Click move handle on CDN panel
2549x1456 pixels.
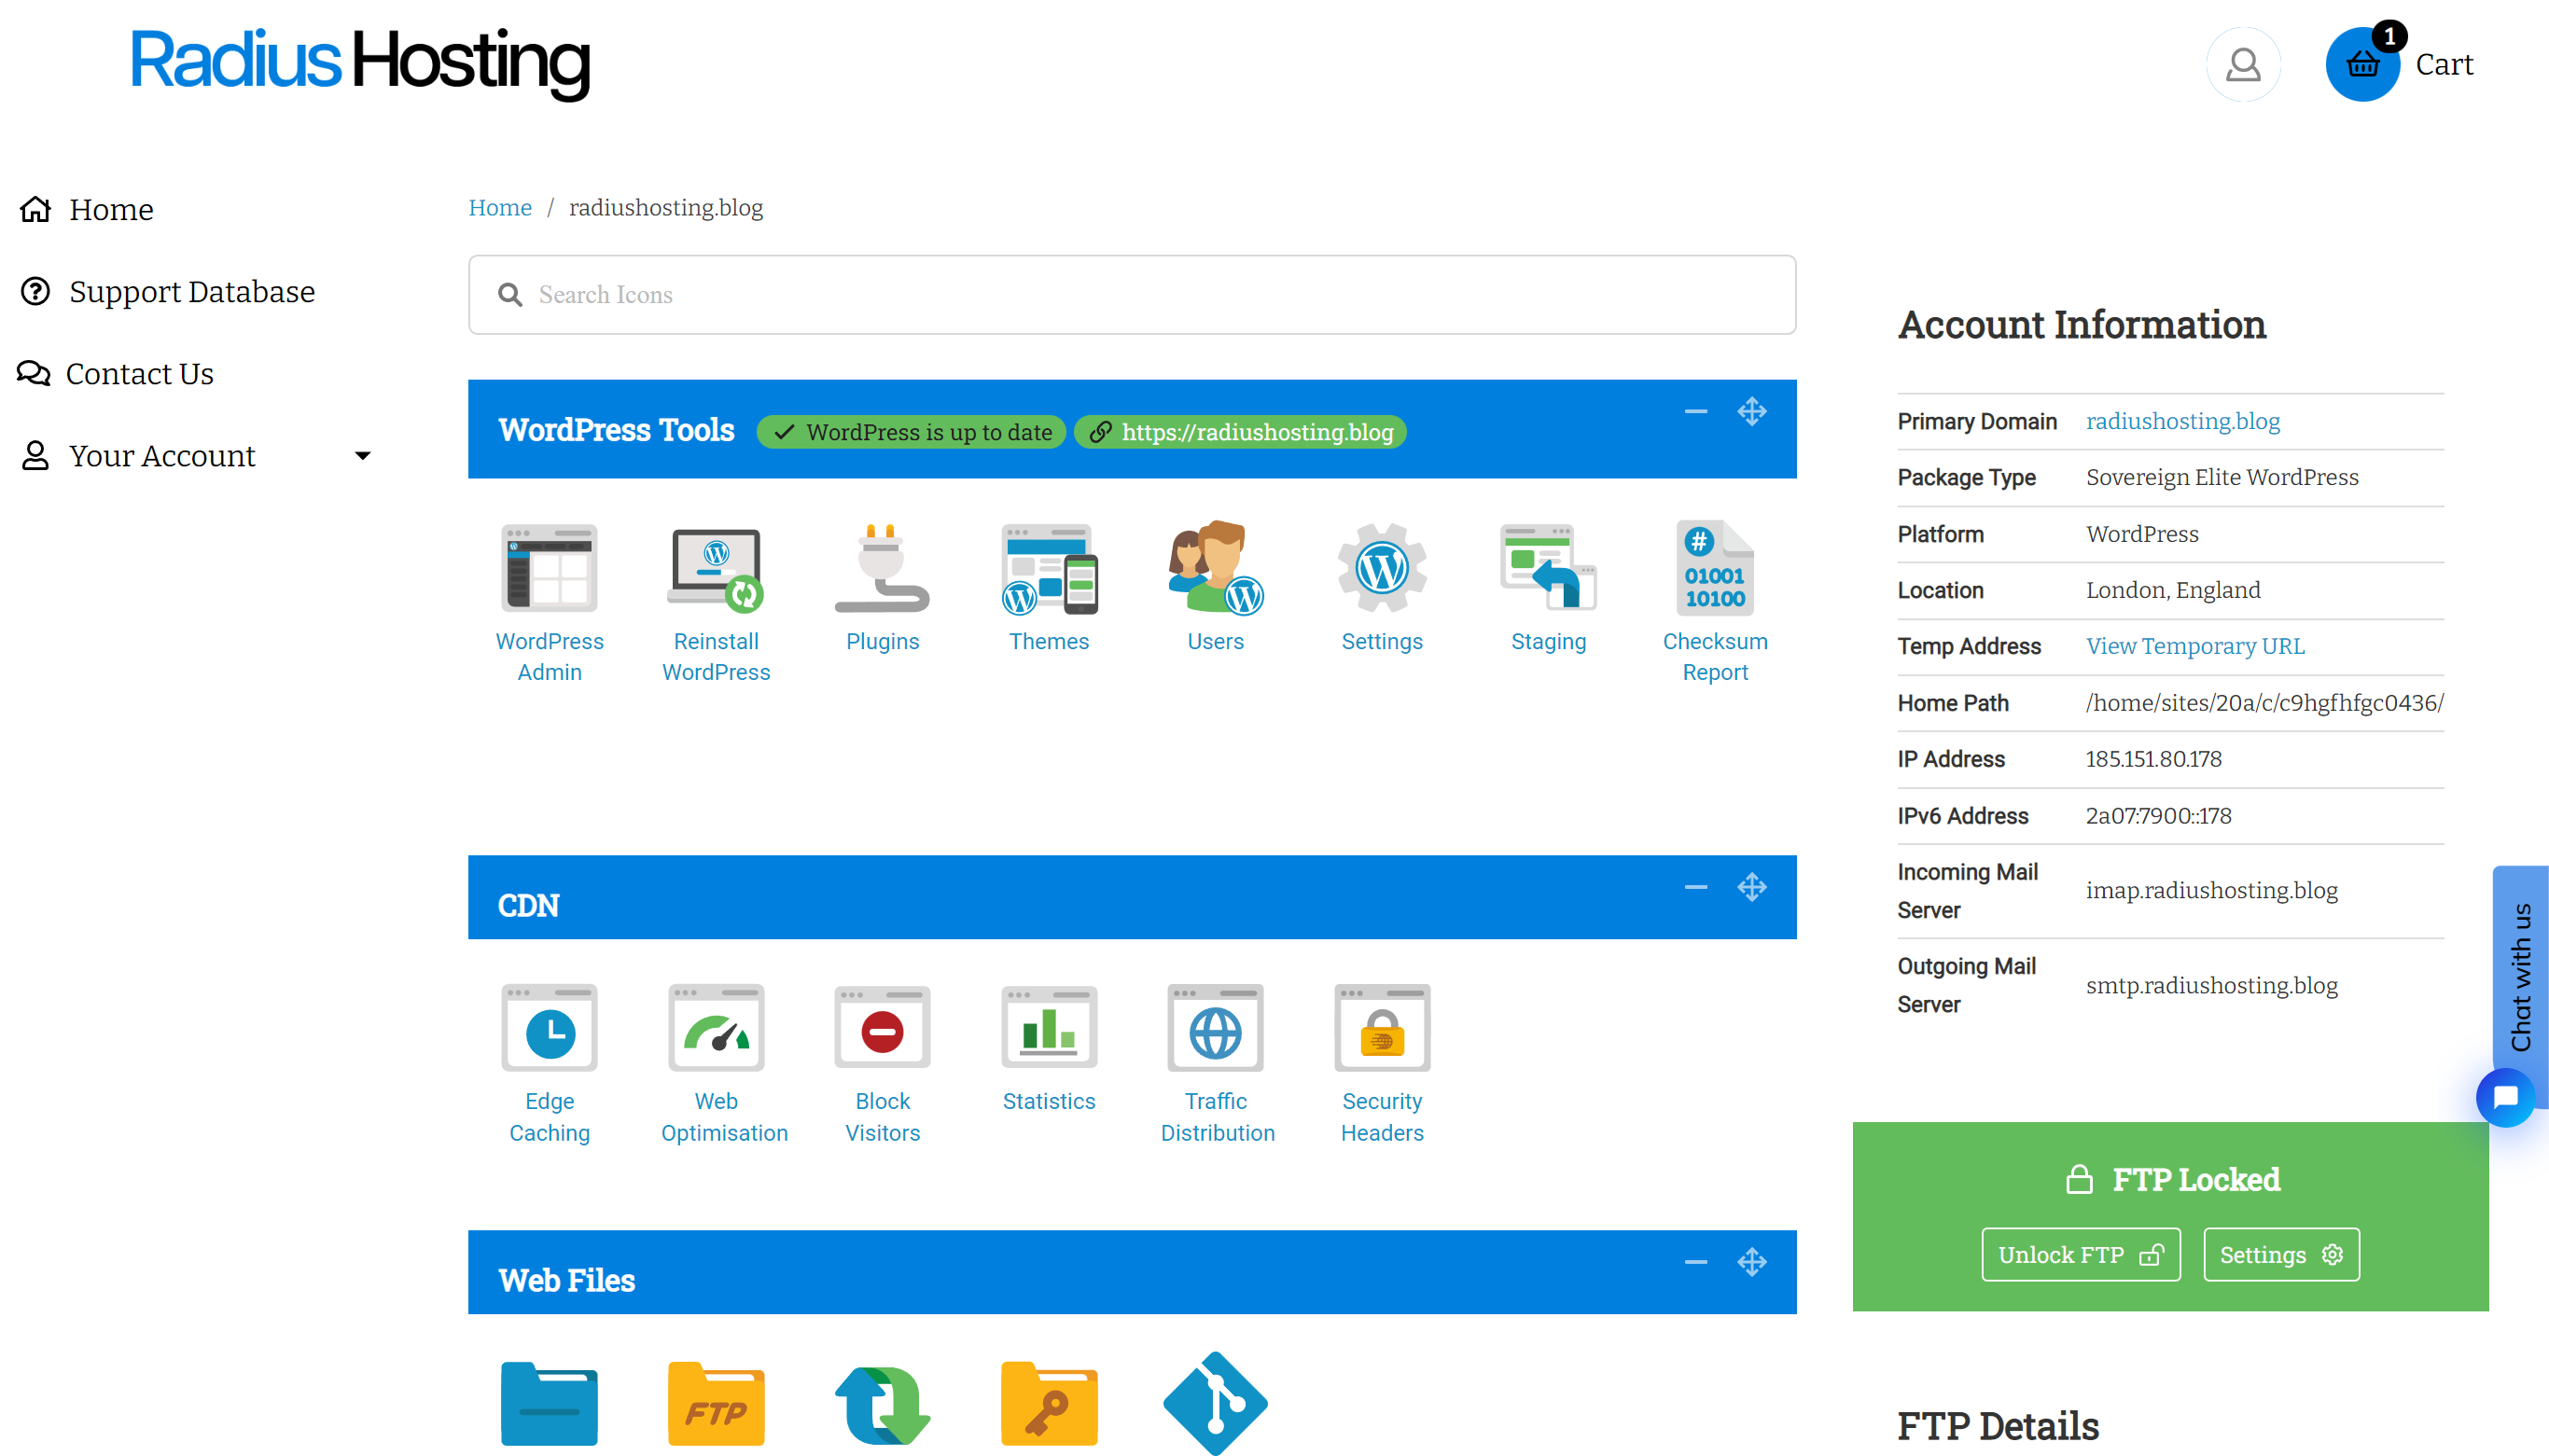(1751, 887)
